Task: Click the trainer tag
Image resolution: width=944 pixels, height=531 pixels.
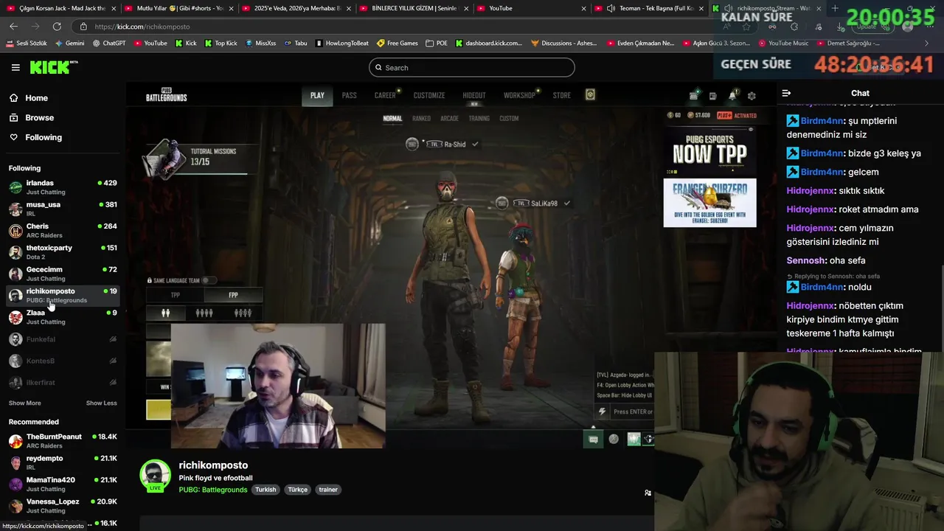Action: pos(328,490)
